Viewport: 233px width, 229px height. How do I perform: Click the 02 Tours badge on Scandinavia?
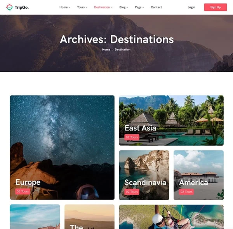pyautogui.click(x=132, y=192)
